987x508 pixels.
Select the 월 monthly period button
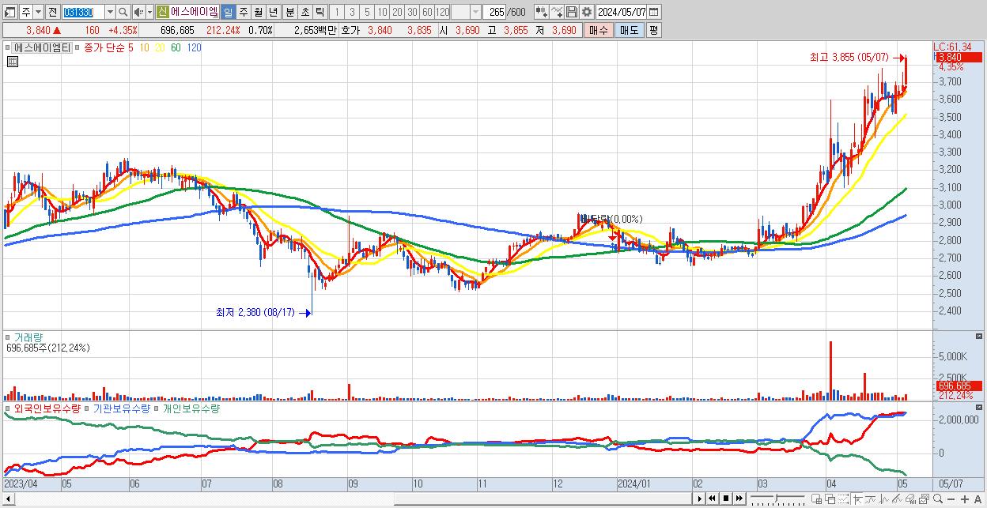coord(257,12)
